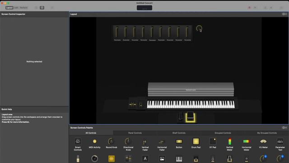Switch to Layout mode in toolbar

tap(9, 8)
